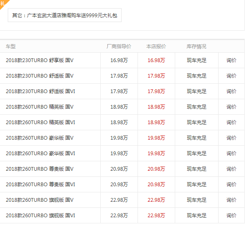Select guide price 19.98万 for 豪华版 国VI
This screenshot has width=246, height=225.
coord(119,154)
